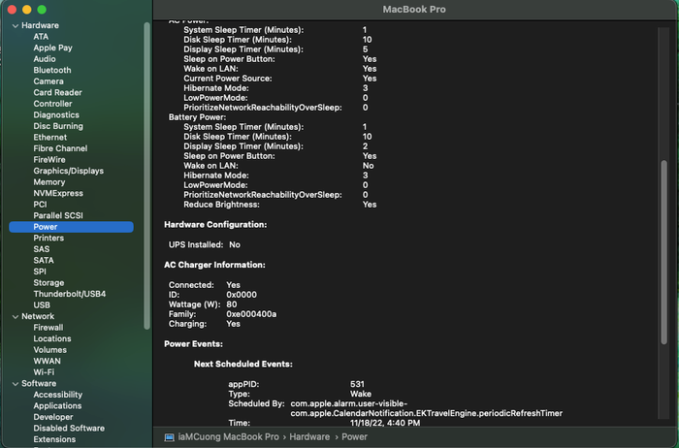The height and width of the screenshot is (448, 679).
Task: Select the highlighted Power entry
Action: [71, 227]
